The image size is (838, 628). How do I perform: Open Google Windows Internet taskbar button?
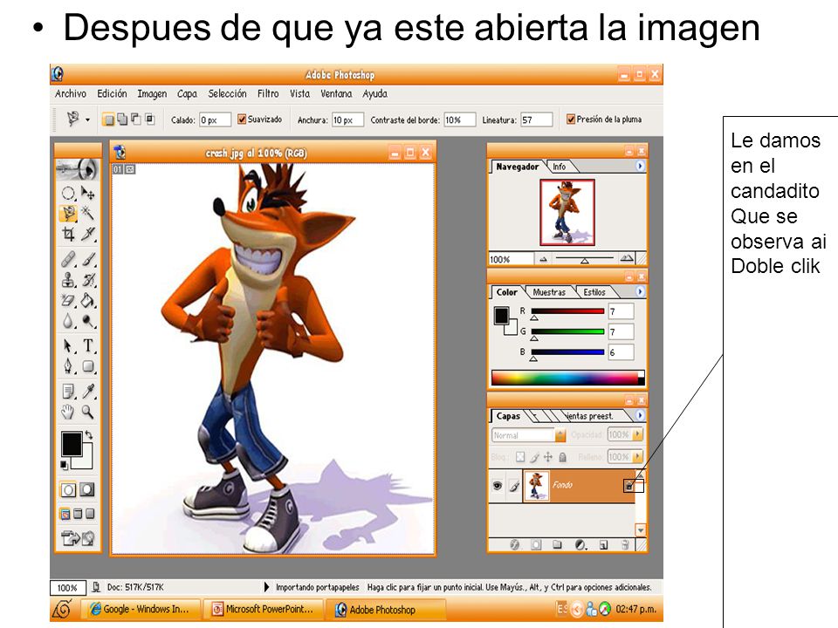coord(141,609)
